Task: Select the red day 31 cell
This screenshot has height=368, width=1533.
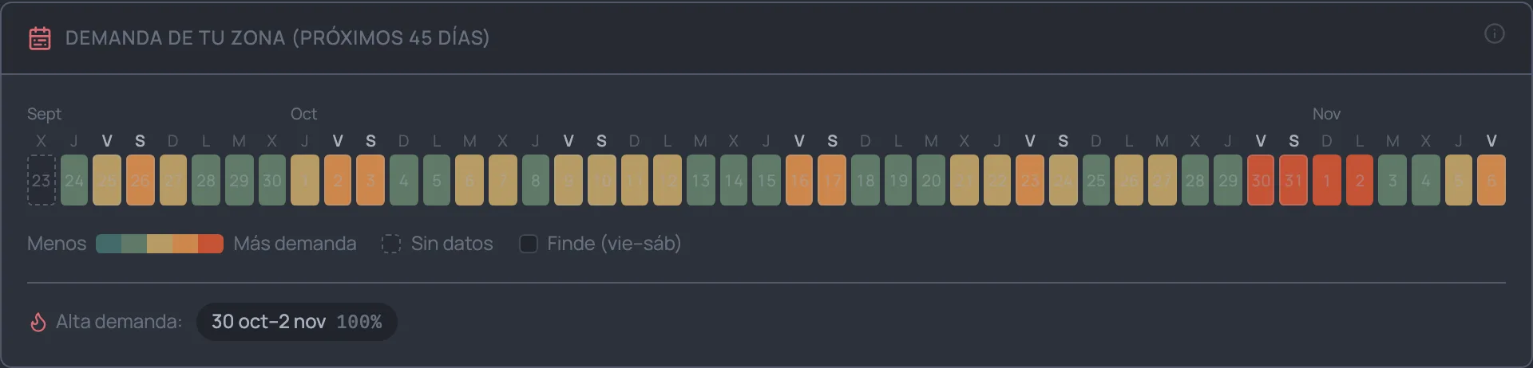Action: coord(1293,180)
